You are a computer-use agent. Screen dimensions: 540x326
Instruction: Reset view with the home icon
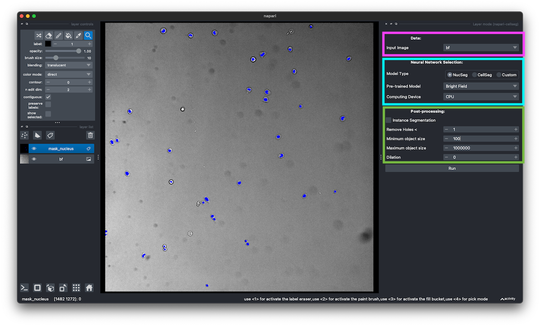coord(89,288)
